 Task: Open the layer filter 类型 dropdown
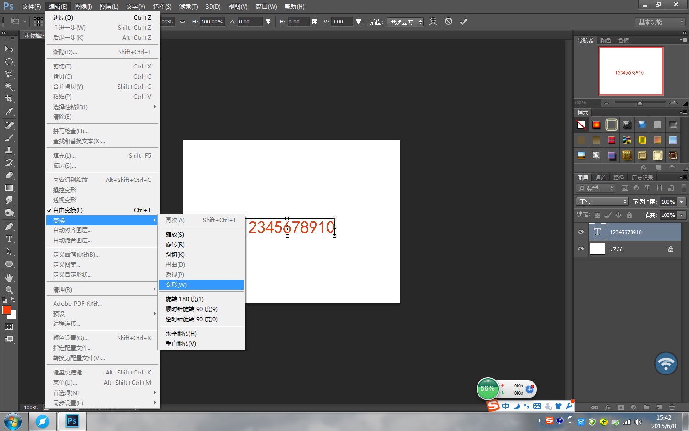pos(596,188)
